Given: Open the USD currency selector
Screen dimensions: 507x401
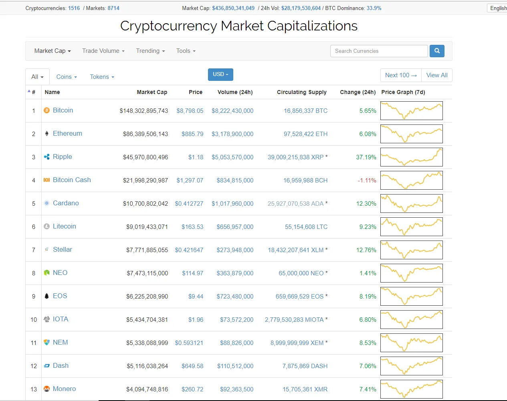Looking at the screenshot, I should 220,74.
